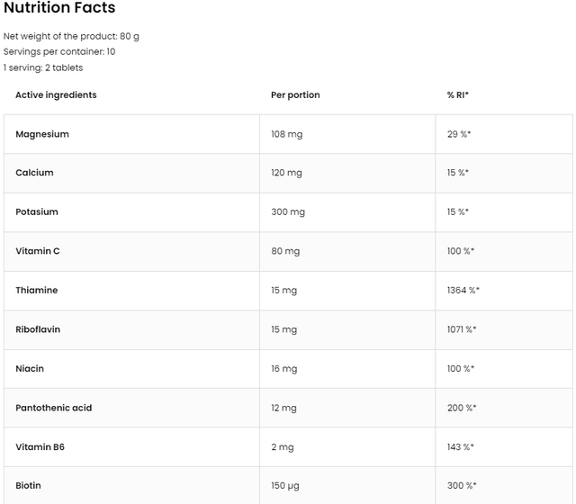Click the 150 µg Biotin amount
Screen dimensions: 576x504
click(x=287, y=486)
